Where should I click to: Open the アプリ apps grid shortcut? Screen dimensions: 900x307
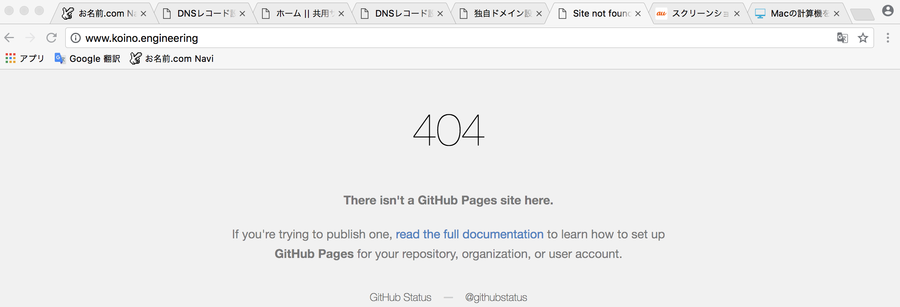click(x=25, y=58)
